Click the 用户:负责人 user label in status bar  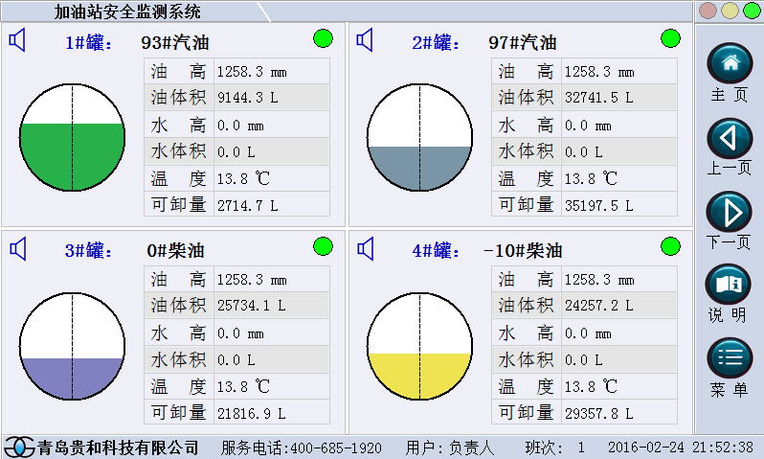(450, 448)
